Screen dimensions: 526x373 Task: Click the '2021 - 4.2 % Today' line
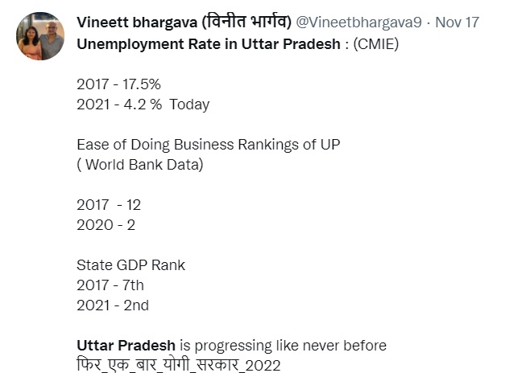[121, 104]
